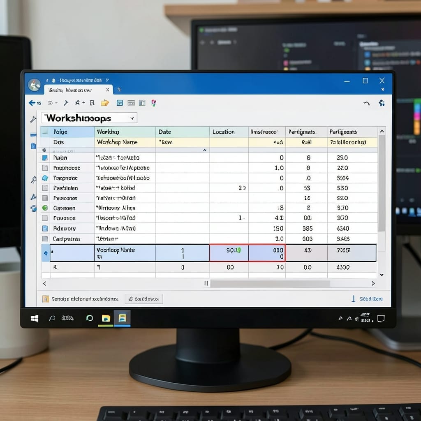Click the blue back arrow in toolbar
421x421 pixels.
32,103
